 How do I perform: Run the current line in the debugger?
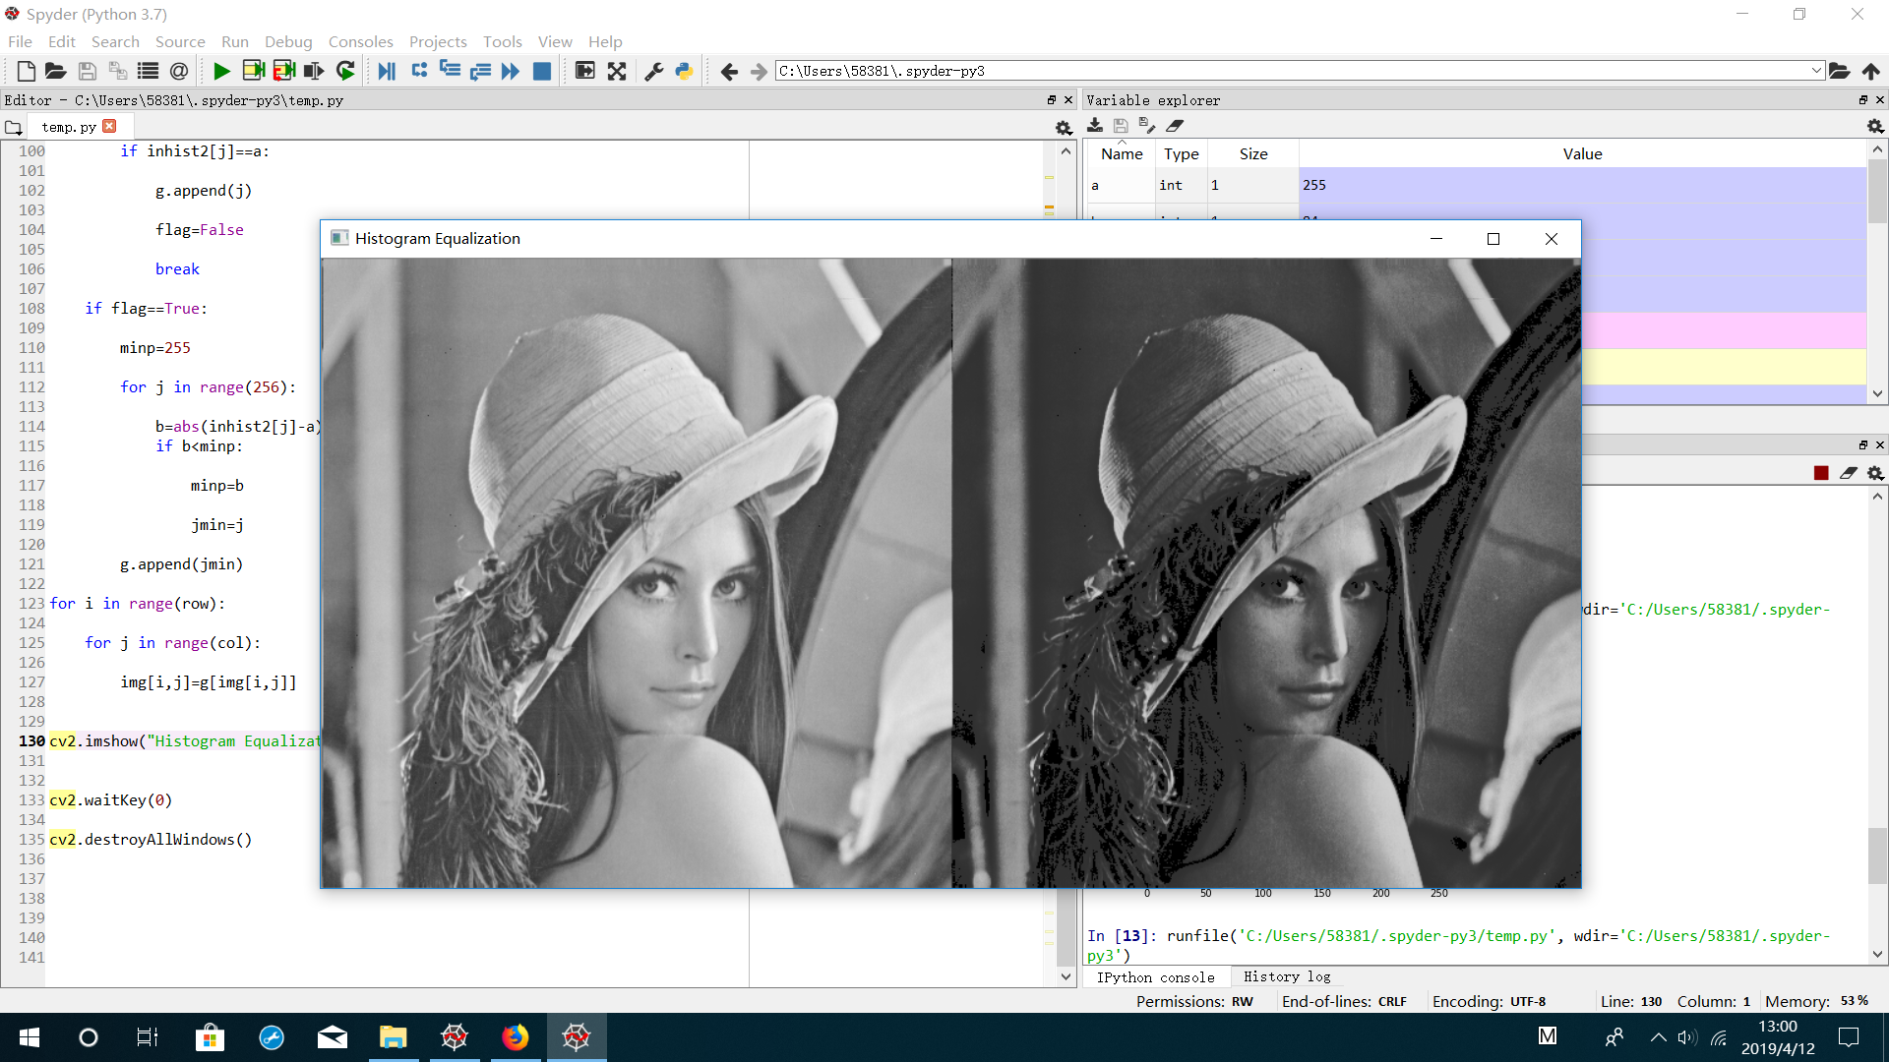pyautogui.click(x=419, y=71)
